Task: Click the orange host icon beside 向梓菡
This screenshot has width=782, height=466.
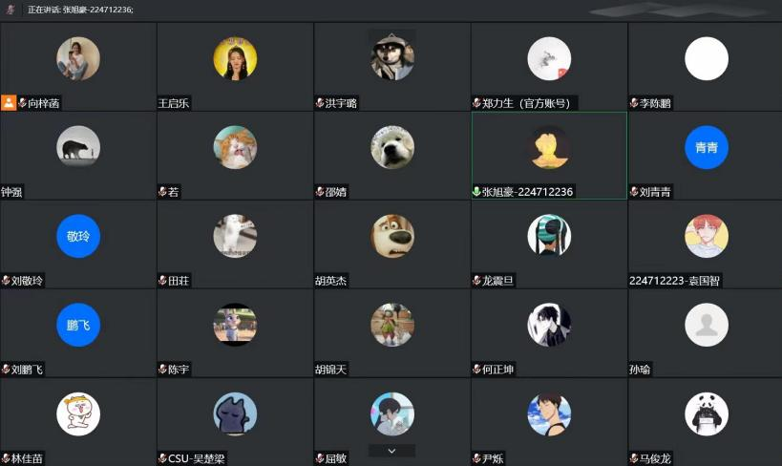Action: tap(9, 103)
